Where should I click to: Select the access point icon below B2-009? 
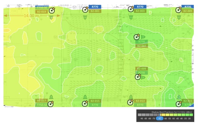pos(138,77)
